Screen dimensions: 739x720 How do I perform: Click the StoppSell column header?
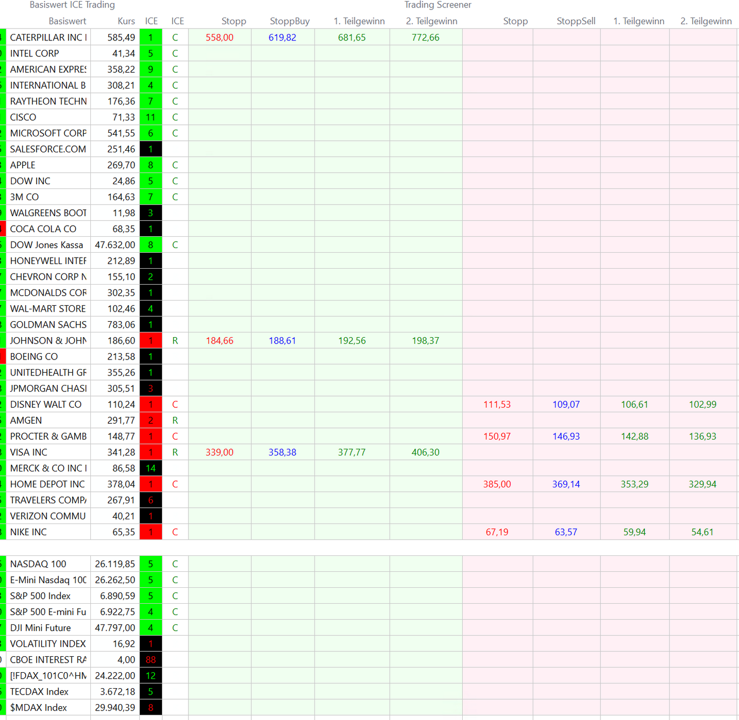coord(575,21)
